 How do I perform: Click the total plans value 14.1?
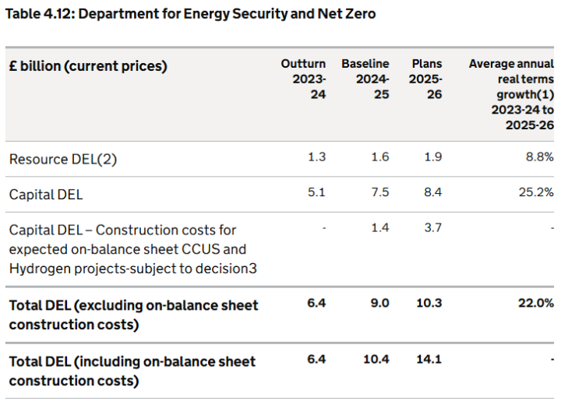[x=429, y=360]
